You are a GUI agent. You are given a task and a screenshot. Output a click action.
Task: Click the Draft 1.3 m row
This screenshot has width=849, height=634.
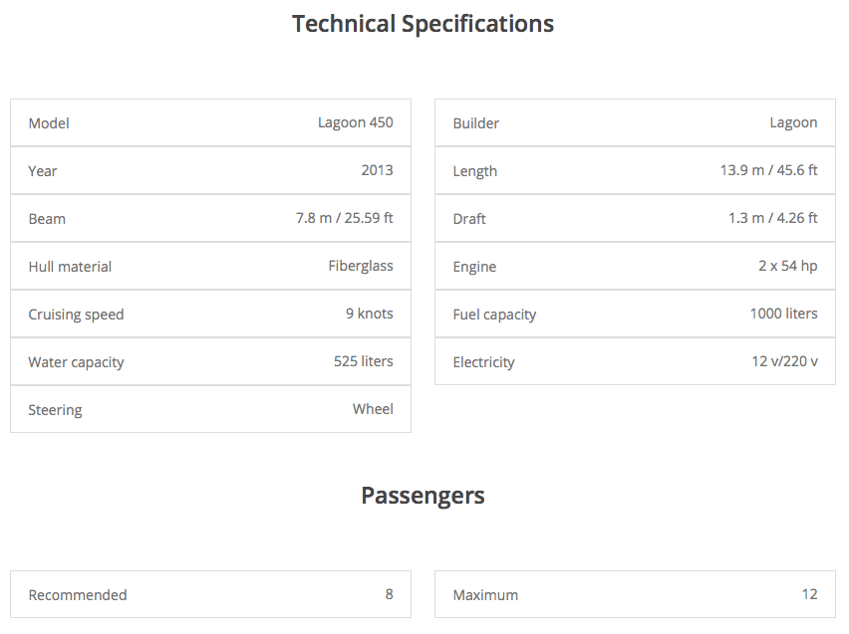point(635,219)
